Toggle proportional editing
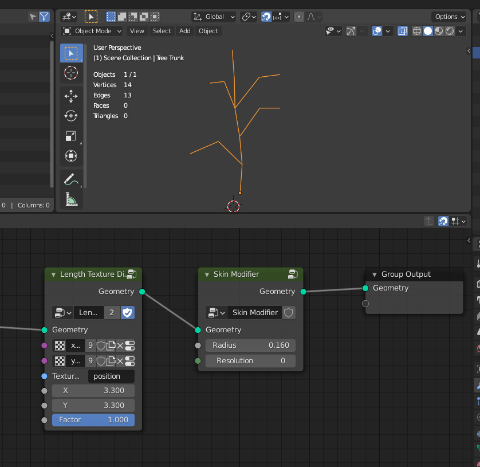The width and height of the screenshot is (480, 467). (299, 17)
